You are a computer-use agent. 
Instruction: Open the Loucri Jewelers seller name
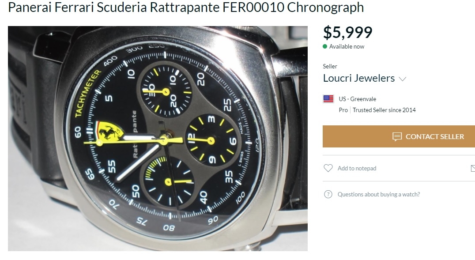[358, 78]
